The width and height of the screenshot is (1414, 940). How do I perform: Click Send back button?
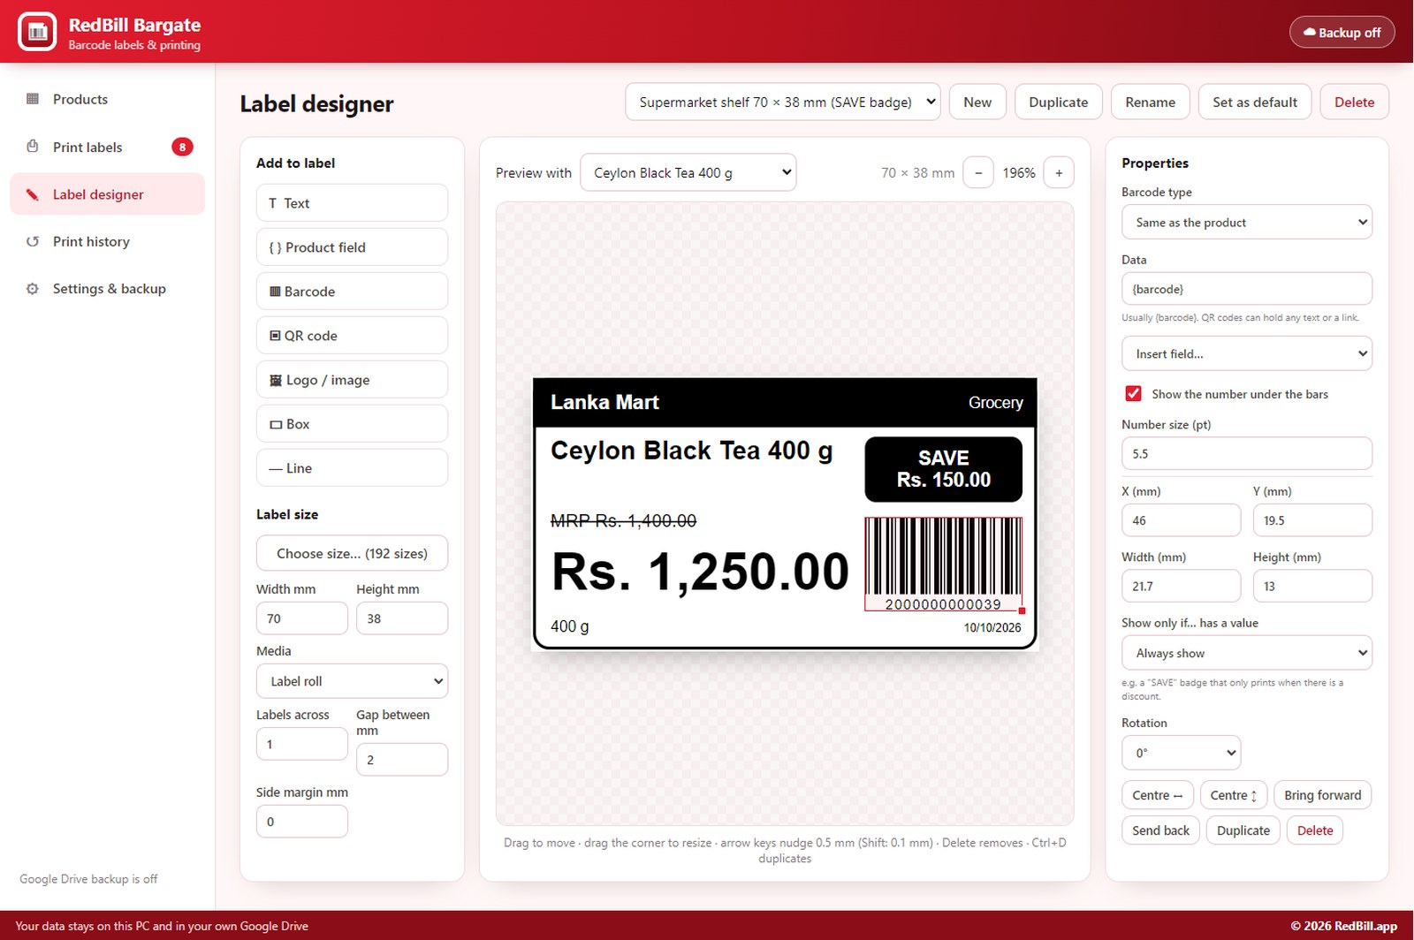pyautogui.click(x=1160, y=830)
